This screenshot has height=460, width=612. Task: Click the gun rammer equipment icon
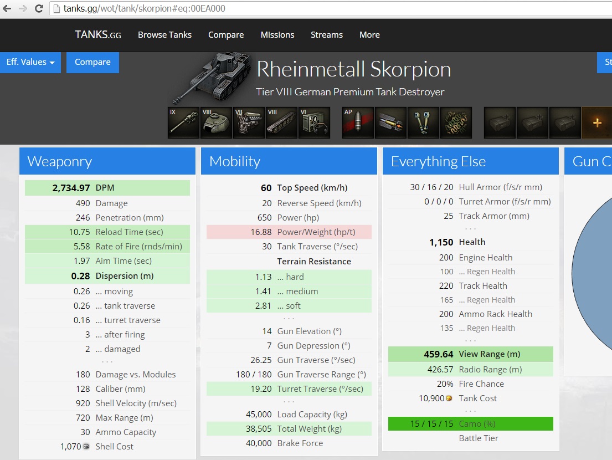[x=390, y=122]
